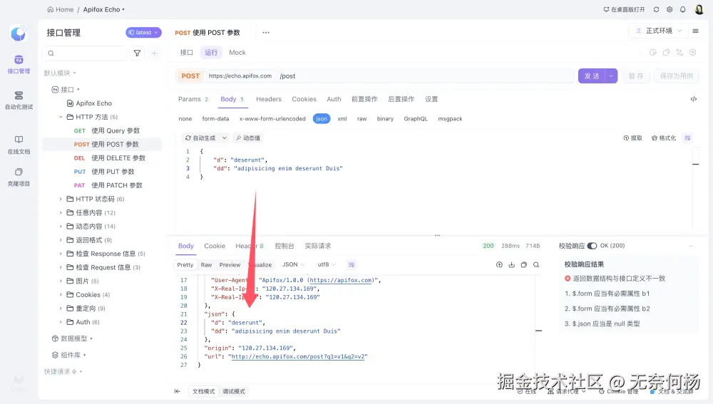The height and width of the screenshot is (404, 713).
Task: Open the utf8 encoding dropdown
Action: (x=327, y=264)
